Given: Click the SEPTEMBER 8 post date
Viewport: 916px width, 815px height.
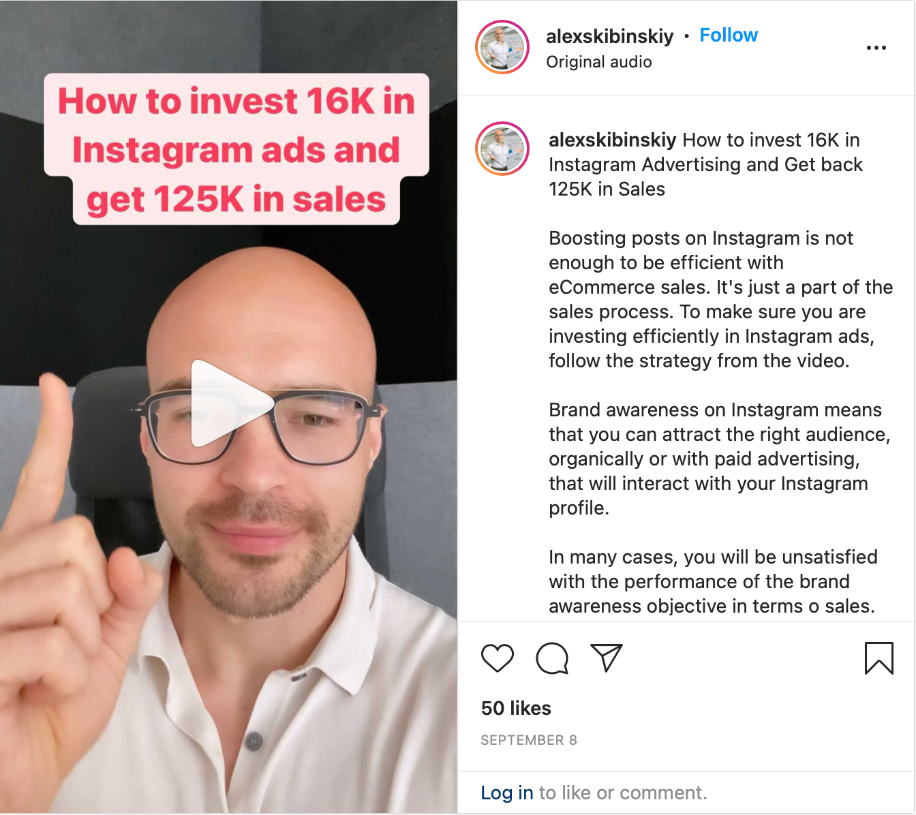Looking at the screenshot, I should point(529,740).
